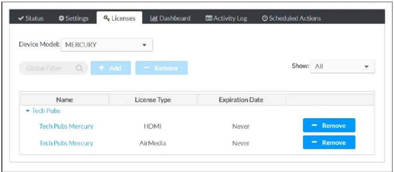Open the Show filter dropdown
Image resolution: width=394 pixels, height=172 pixels.
(342, 66)
